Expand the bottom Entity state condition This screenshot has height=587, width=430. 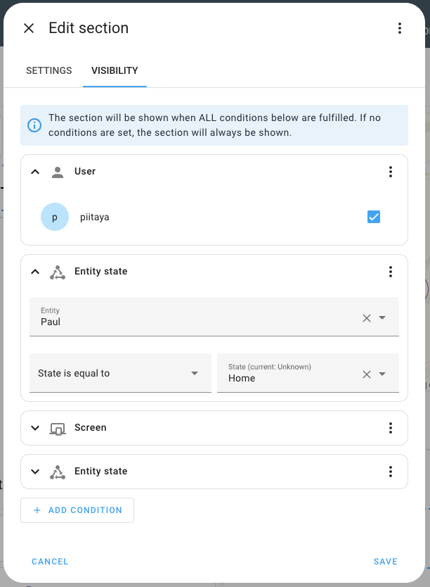coord(35,471)
